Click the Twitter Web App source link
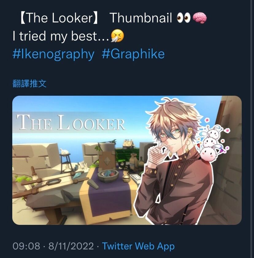The image size is (254, 258). (138, 246)
